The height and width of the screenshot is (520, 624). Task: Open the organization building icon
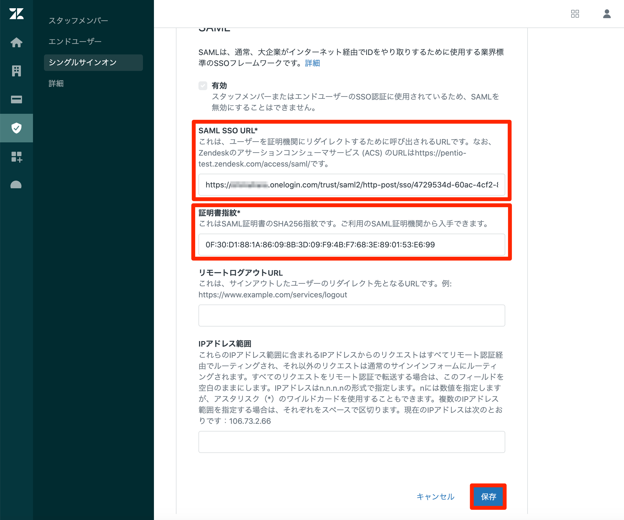pos(16,71)
